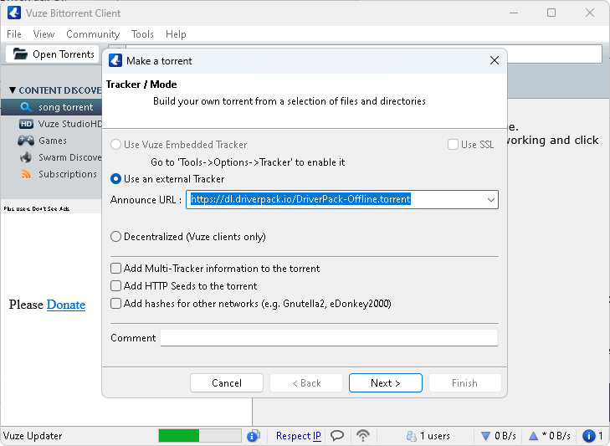Open the File menu

click(x=14, y=34)
